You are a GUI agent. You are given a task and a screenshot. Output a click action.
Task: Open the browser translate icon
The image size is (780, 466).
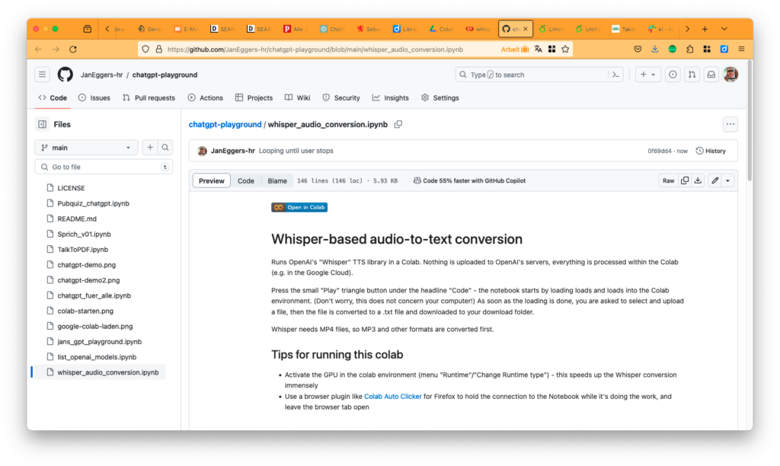point(539,49)
